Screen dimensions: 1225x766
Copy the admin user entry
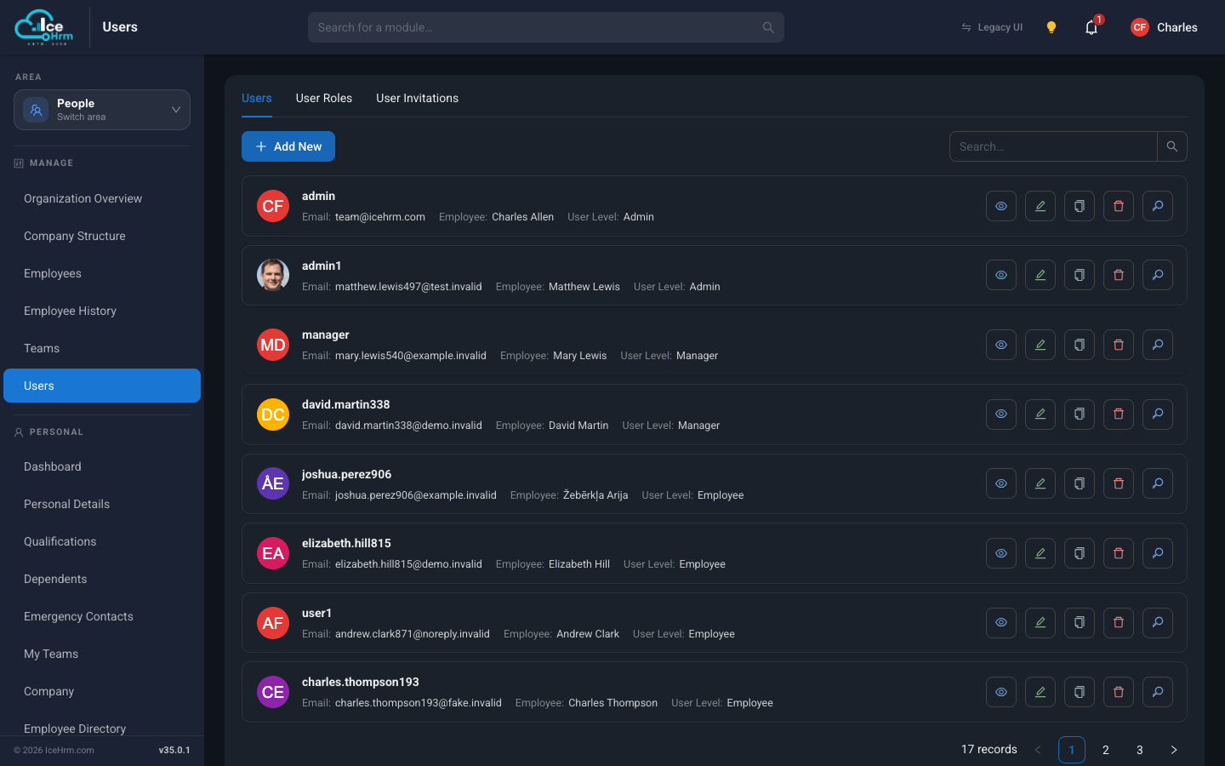[x=1080, y=206]
